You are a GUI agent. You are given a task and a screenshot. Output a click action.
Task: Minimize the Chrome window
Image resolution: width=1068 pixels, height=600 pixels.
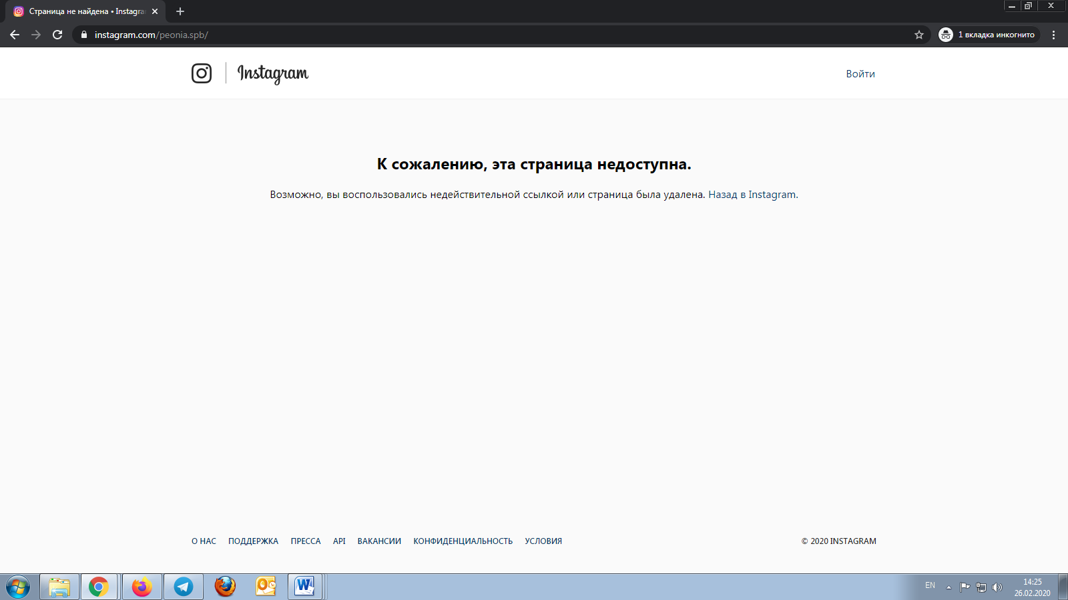pyautogui.click(x=1012, y=6)
